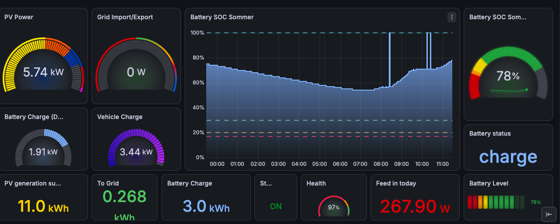
Task: Click the 100% y-axis label
Action: click(197, 33)
